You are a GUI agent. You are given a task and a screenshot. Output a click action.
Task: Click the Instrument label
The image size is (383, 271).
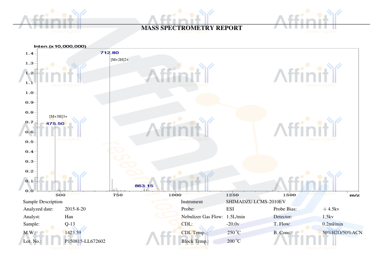click(192, 202)
